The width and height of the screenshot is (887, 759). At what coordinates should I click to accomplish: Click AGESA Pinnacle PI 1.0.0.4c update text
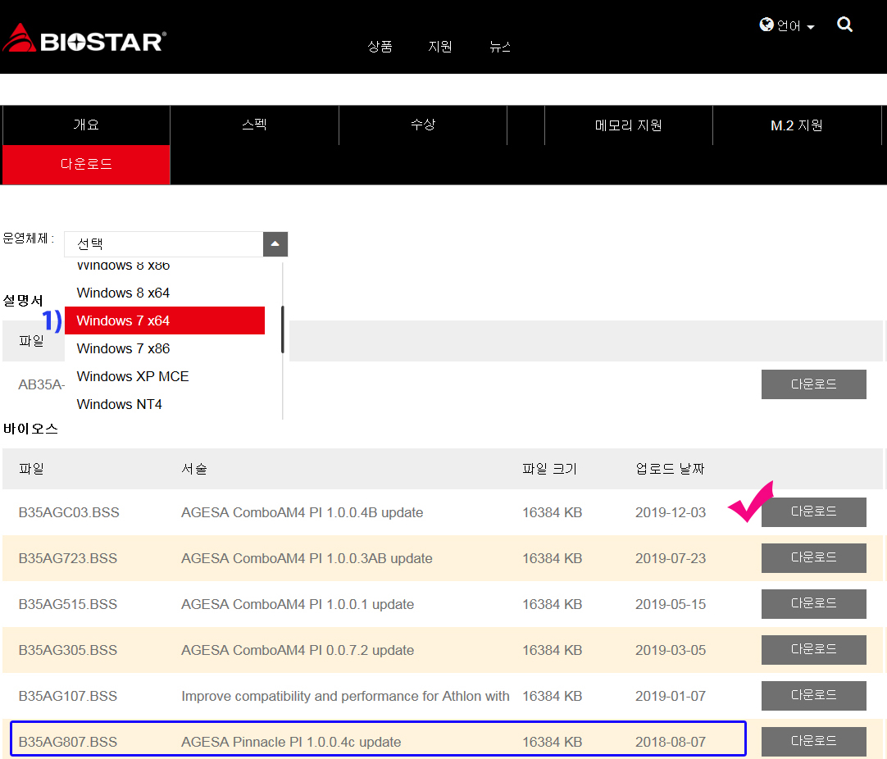click(x=291, y=742)
